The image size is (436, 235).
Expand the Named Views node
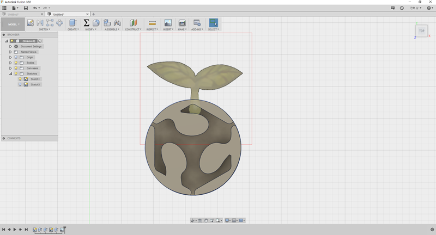pos(10,52)
